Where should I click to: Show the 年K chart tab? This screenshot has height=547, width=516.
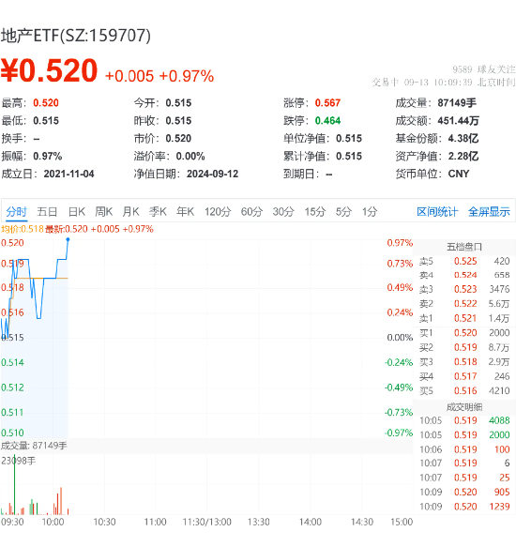coord(185,211)
